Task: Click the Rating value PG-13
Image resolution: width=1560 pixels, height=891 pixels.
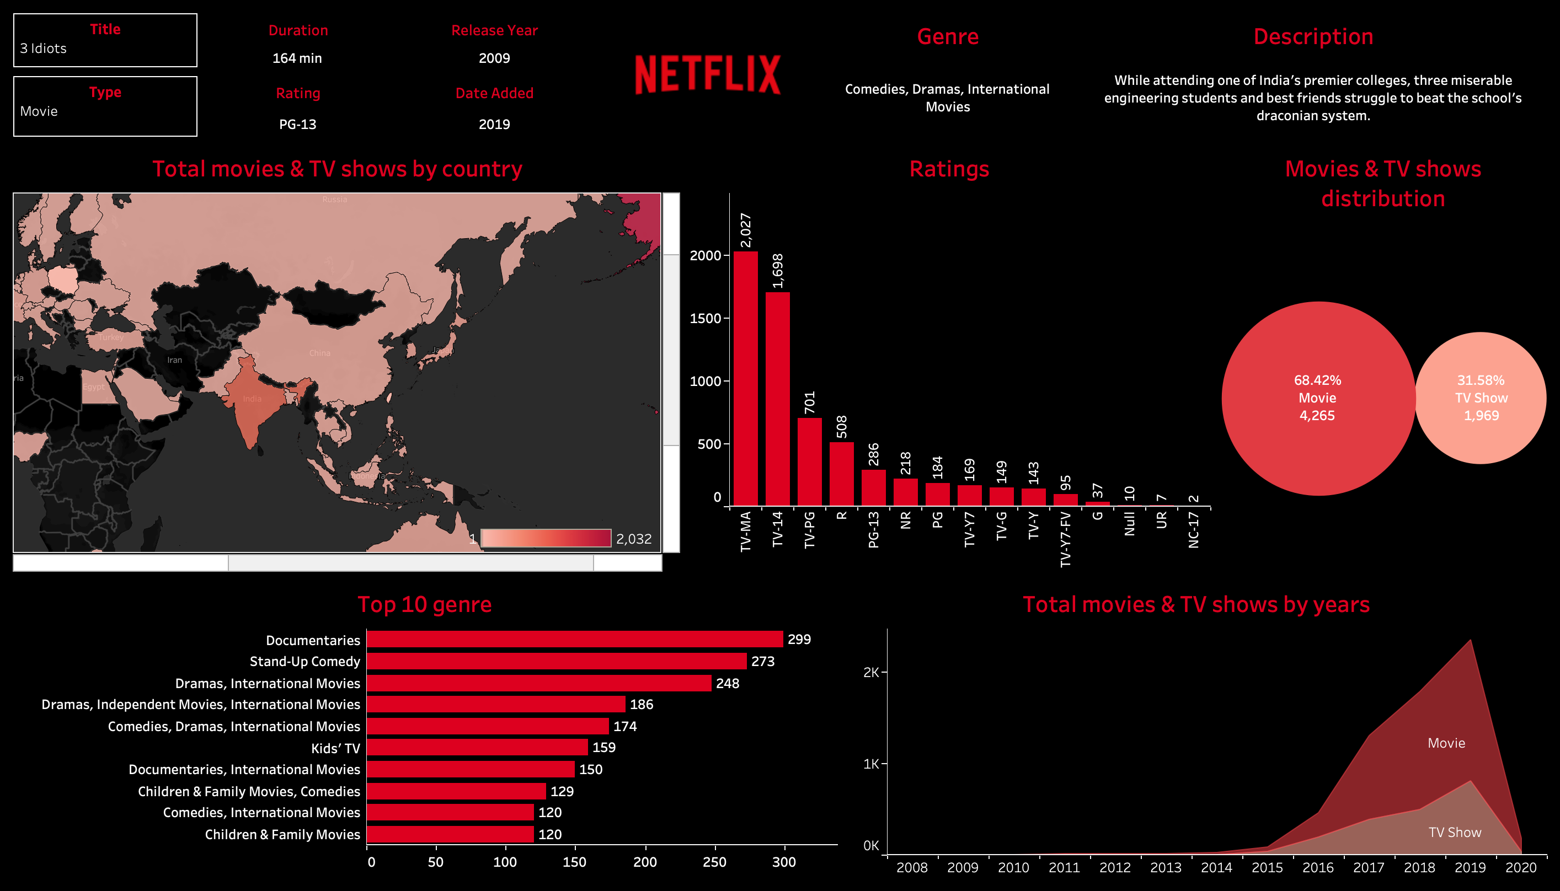Action: tap(297, 124)
